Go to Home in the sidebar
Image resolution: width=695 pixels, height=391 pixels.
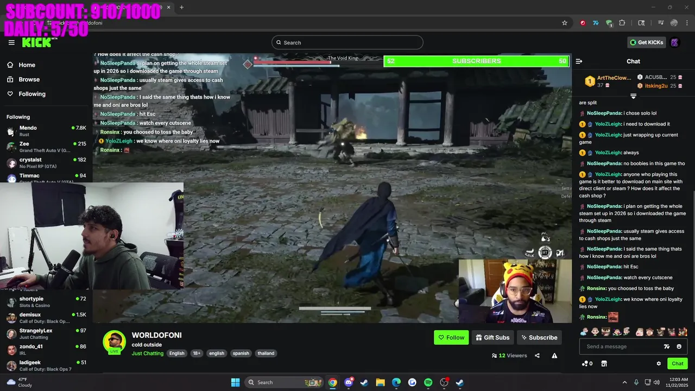click(27, 65)
